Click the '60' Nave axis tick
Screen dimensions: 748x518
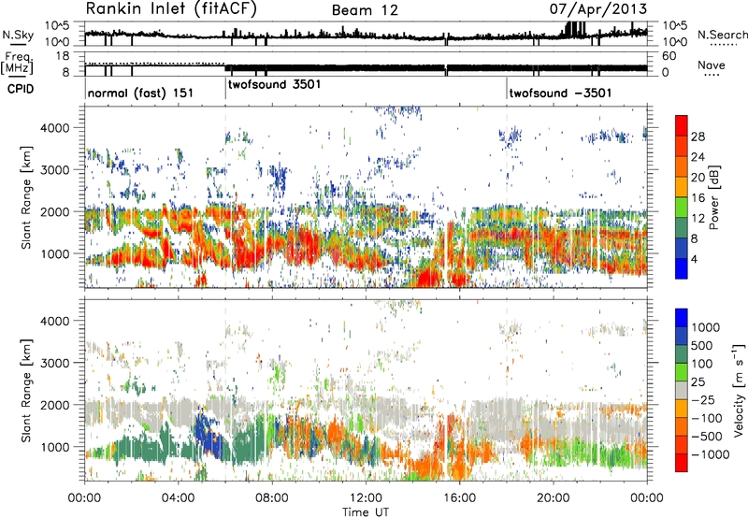669,56
